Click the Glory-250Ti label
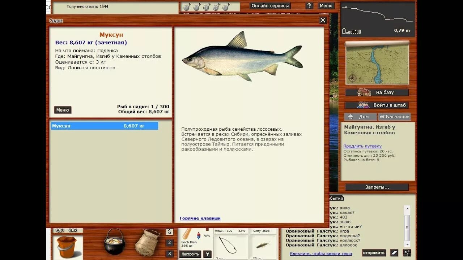 pos(262,230)
